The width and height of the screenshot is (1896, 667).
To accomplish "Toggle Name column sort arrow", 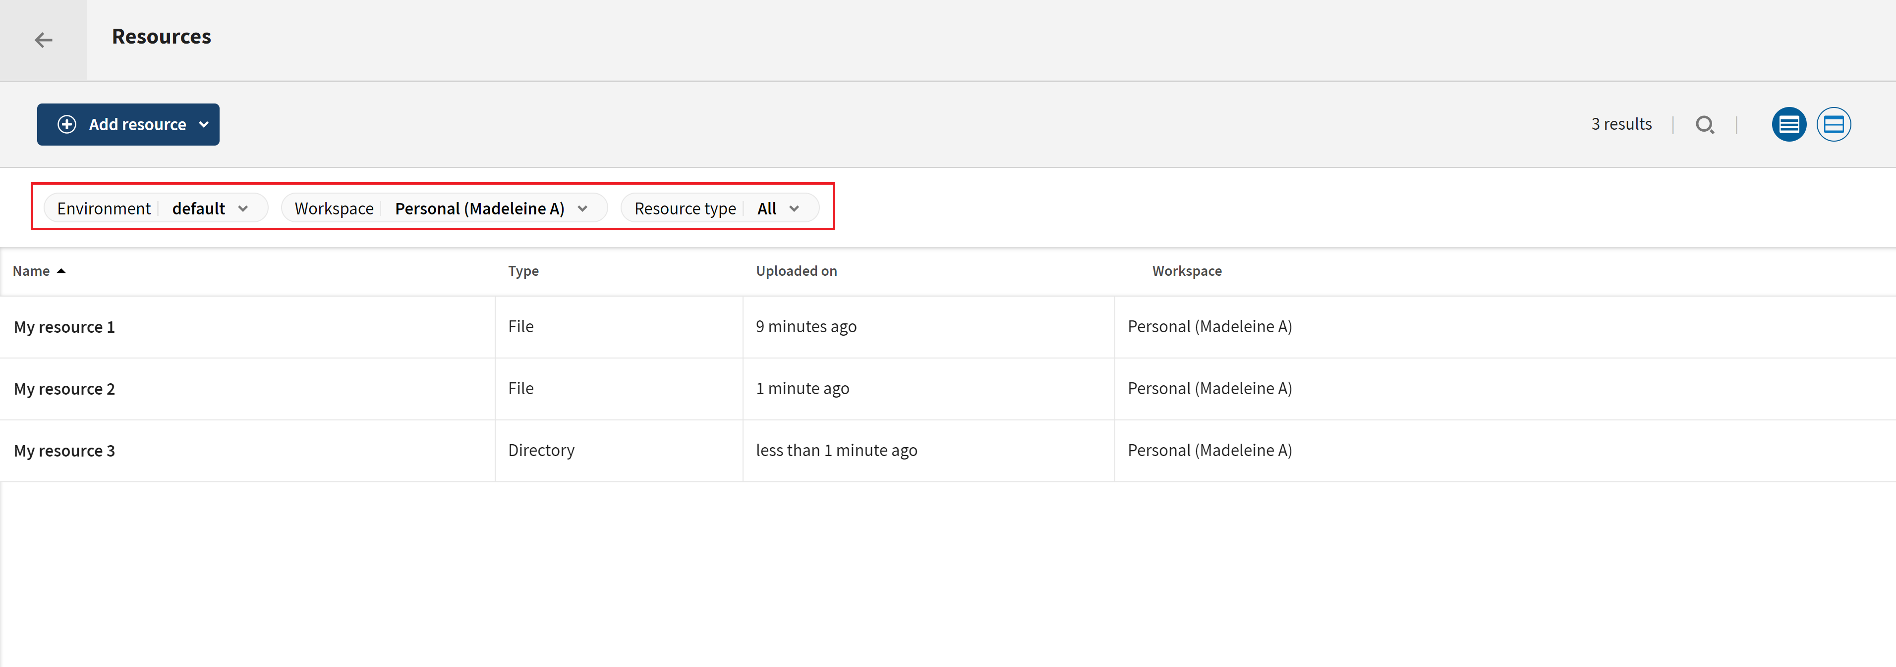I will (61, 271).
